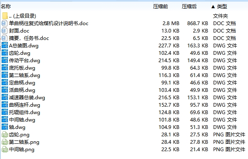Open the parent directory folder icon
248x159 pixels.
pyautogui.click(x=5, y=16)
